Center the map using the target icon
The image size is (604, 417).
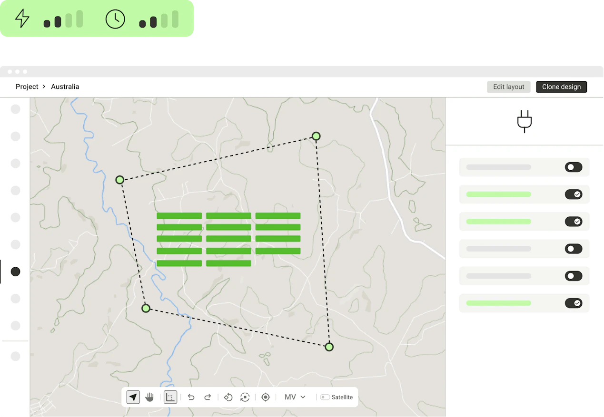point(266,397)
